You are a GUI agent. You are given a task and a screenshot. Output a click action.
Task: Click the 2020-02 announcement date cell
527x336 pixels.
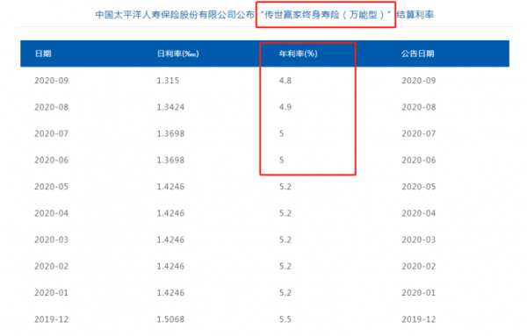click(x=419, y=266)
